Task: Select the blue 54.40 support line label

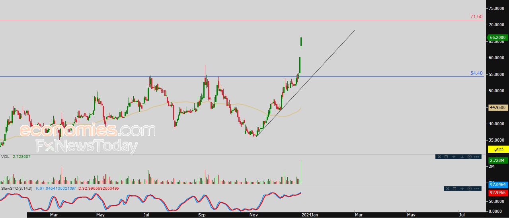Action: [476, 73]
